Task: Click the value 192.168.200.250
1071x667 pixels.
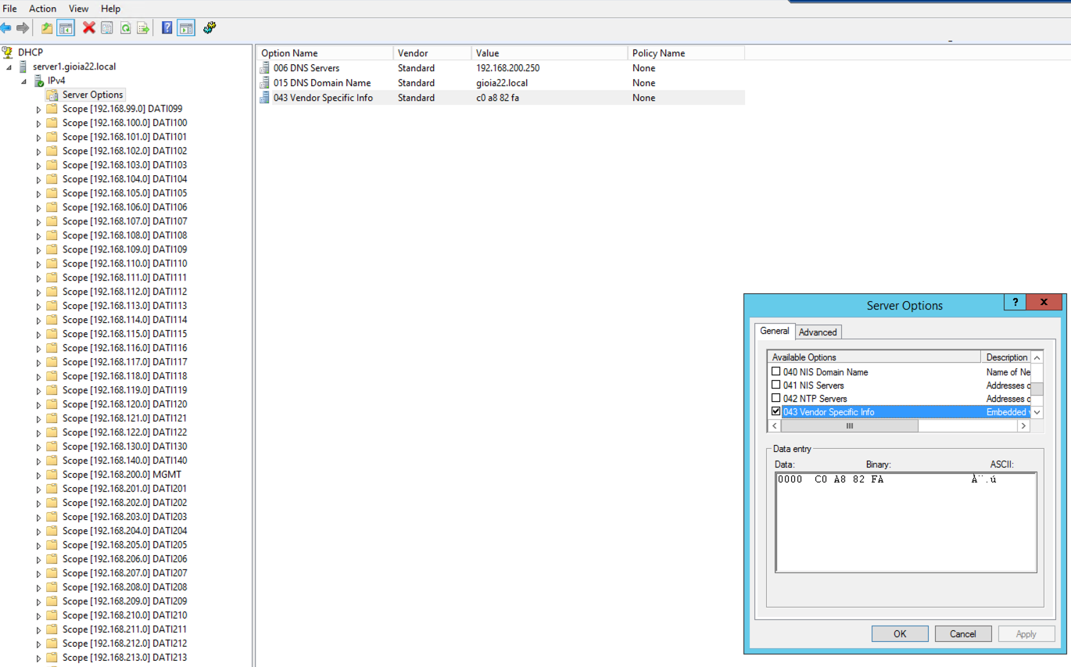Action: pyautogui.click(x=507, y=68)
